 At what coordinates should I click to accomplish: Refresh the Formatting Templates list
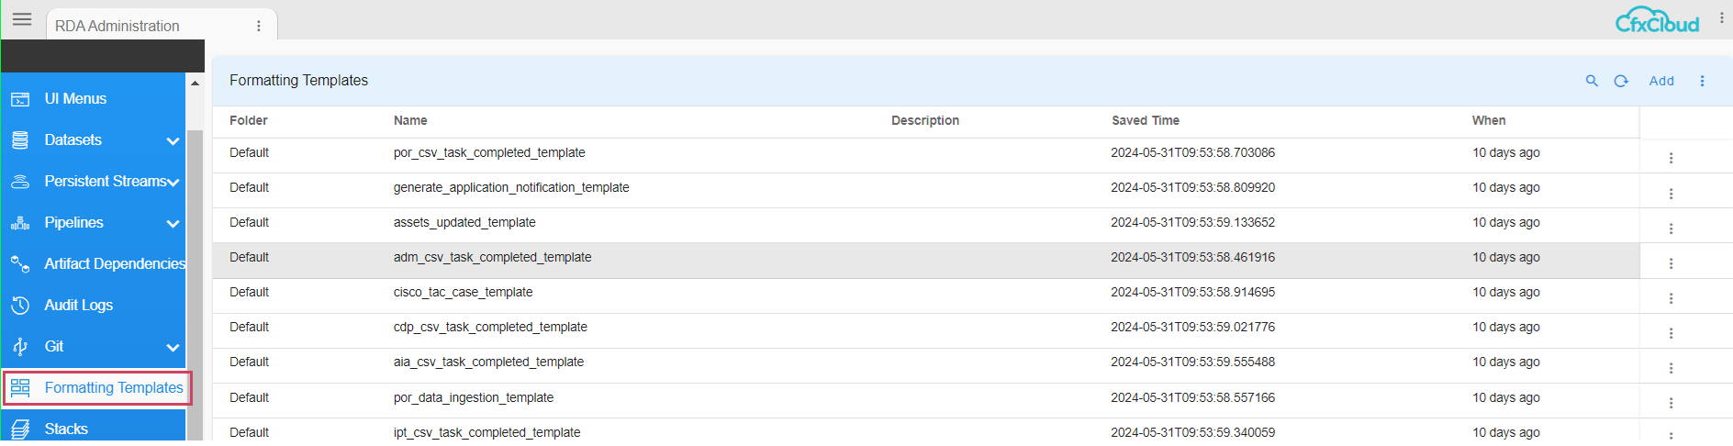tap(1621, 81)
